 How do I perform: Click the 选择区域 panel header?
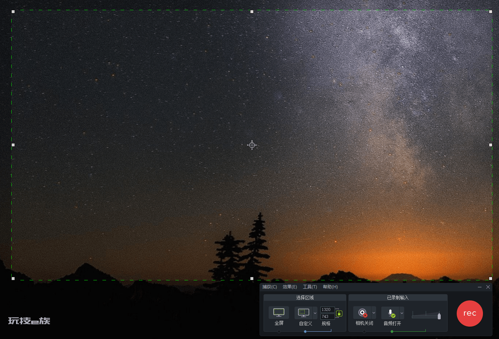click(305, 297)
